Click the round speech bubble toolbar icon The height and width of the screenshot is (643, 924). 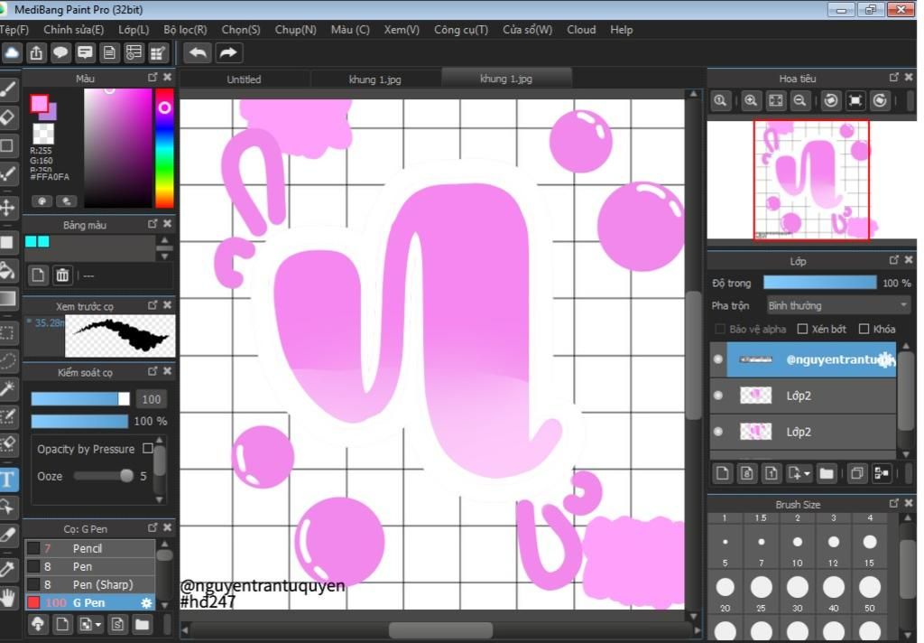[x=60, y=53]
